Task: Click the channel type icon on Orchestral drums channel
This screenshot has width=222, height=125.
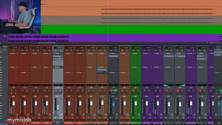Action: pos(139,118)
